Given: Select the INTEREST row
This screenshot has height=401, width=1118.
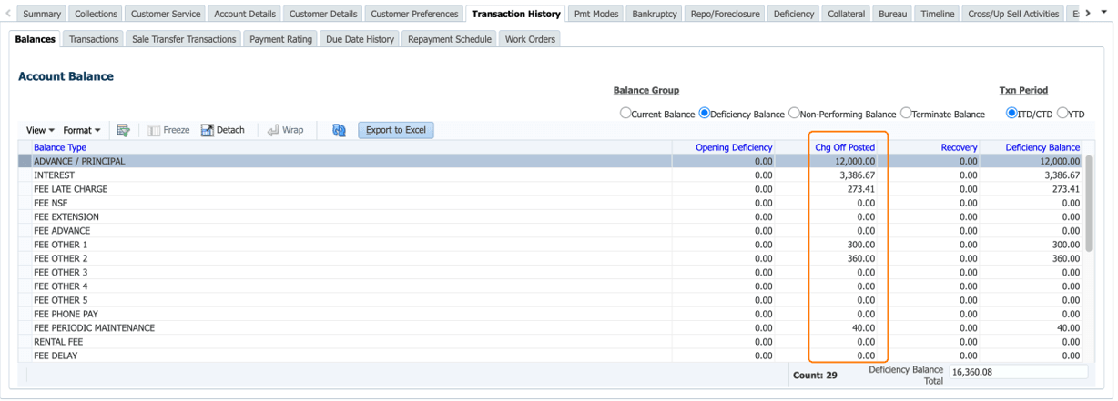Looking at the screenshot, I should (551, 175).
